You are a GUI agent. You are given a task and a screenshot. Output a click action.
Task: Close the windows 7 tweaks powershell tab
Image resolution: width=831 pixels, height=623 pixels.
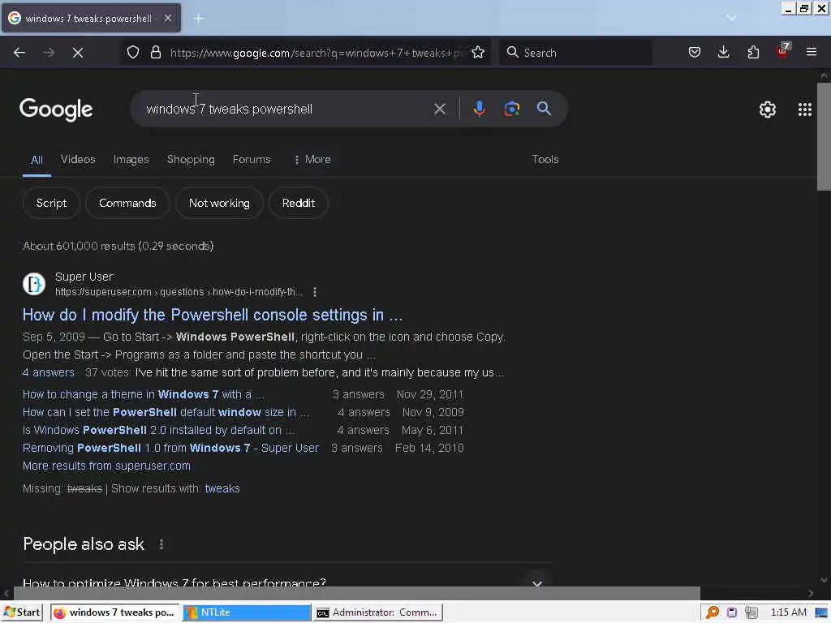pos(168,19)
